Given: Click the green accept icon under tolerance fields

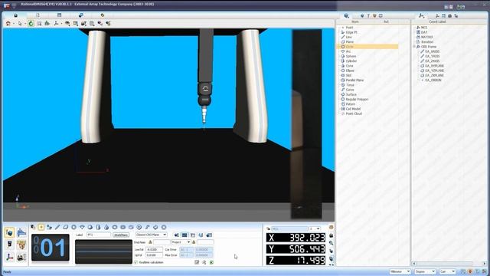Looking at the screenshot, I should click(x=211, y=262).
